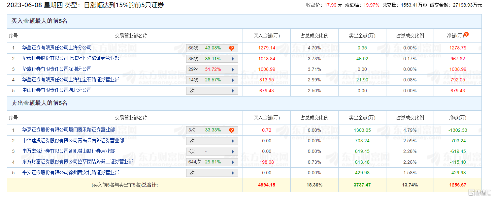The image size is (493, 198).
Task: Click the net amount 792.05 cell
Action: click(x=458, y=80)
